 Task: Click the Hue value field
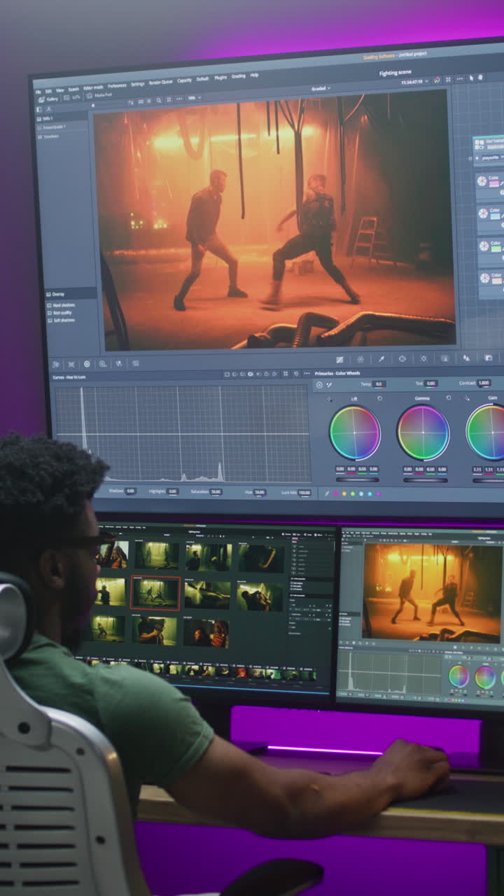click(x=260, y=493)
